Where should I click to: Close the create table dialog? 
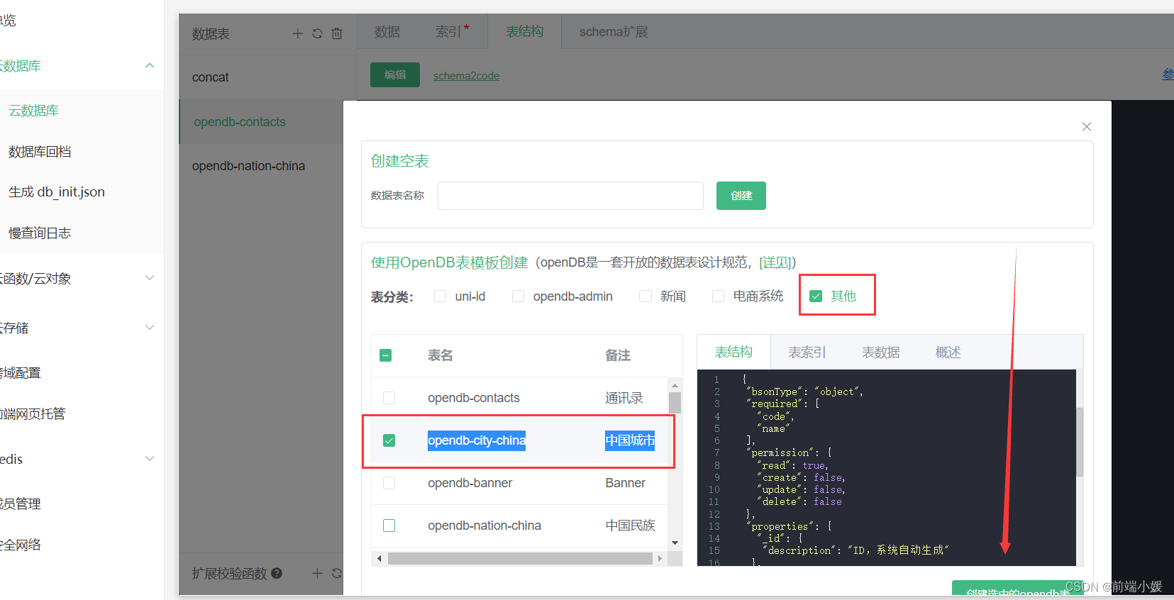[x=1086, y=126]
